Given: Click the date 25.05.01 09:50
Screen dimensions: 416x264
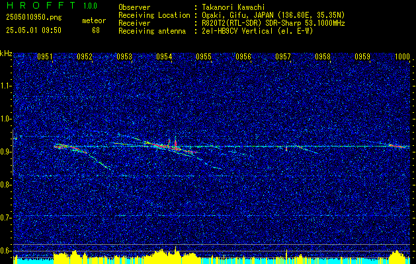Looking at the screenshot, I should 34,30.
